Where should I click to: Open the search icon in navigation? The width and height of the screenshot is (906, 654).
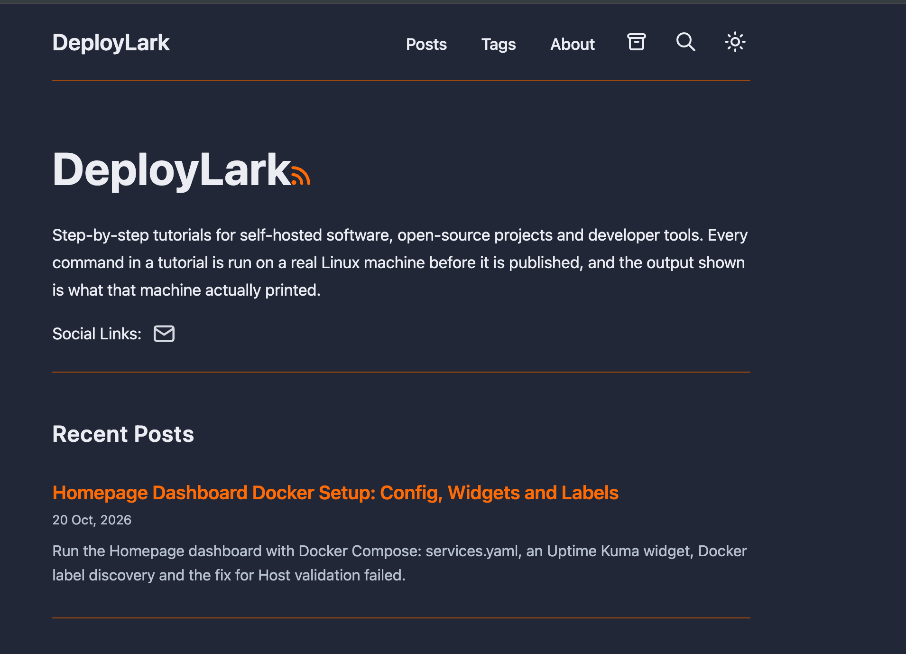pos(685,42)
